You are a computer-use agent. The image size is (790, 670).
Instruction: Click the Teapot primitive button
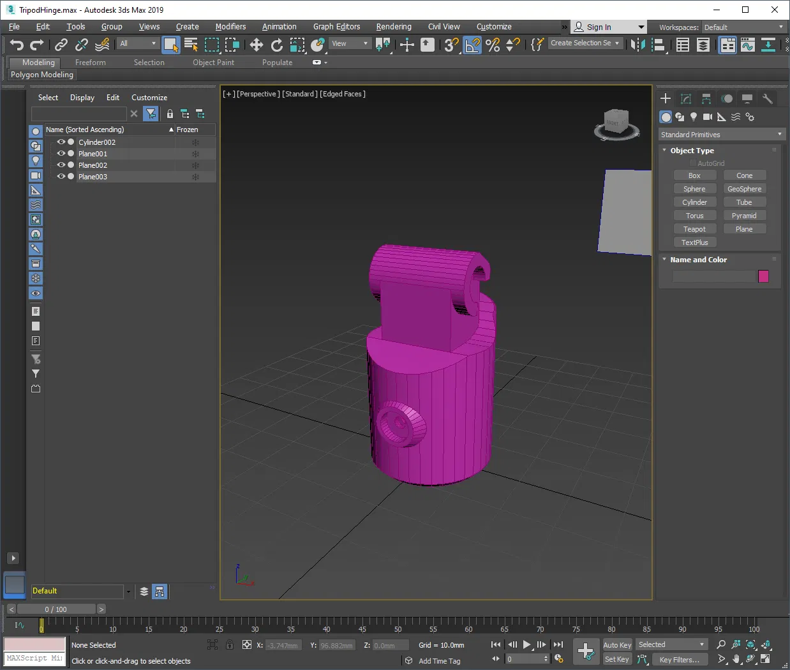(x=694, y=229)
